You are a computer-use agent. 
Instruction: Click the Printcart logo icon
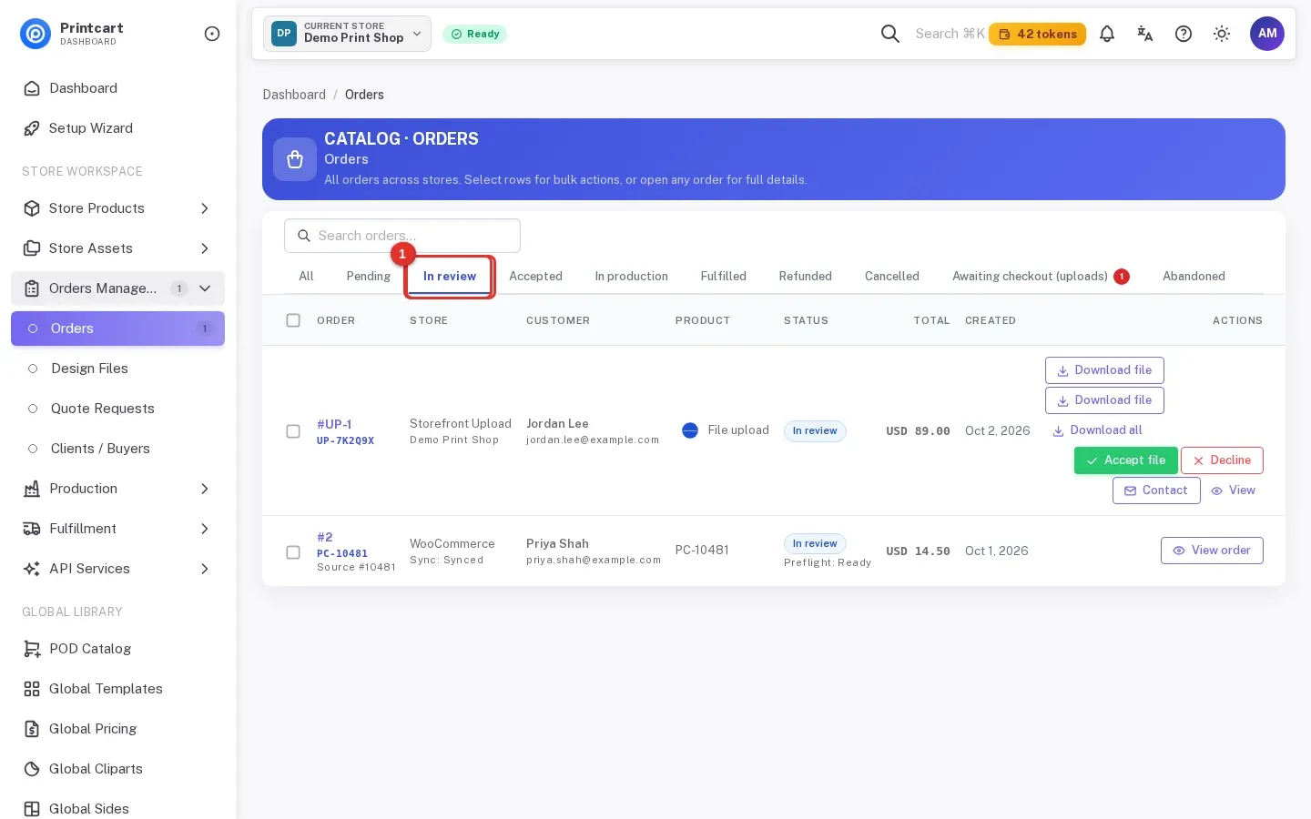[36, 34]
